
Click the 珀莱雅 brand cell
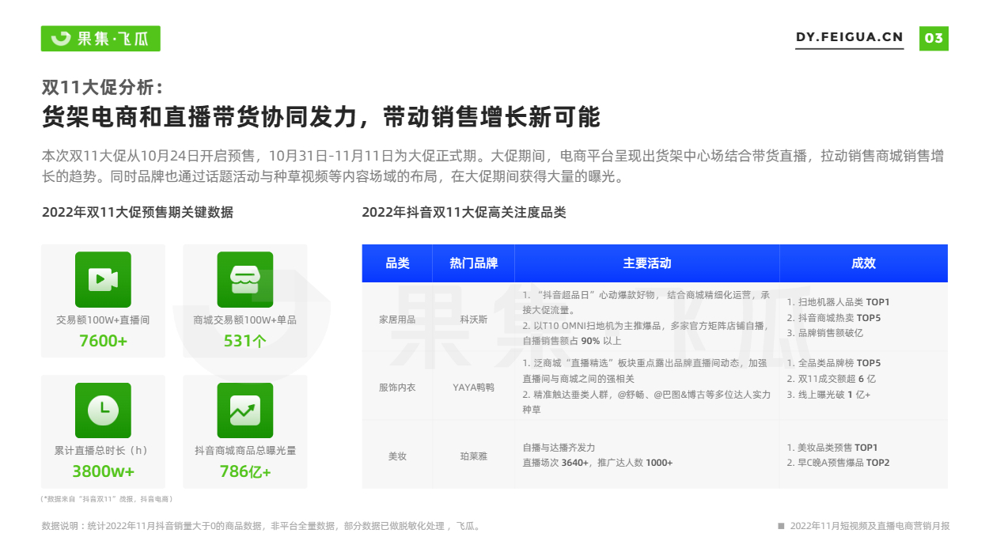(473, 456)
